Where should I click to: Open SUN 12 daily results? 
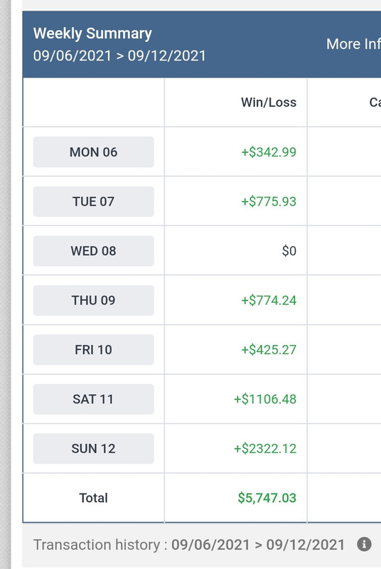tap(94, 448)
